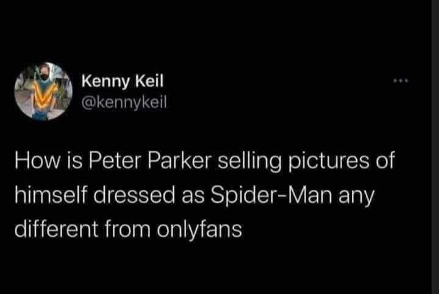
Task: Click the word 'as' before Spider-Man
Action: 193,197
